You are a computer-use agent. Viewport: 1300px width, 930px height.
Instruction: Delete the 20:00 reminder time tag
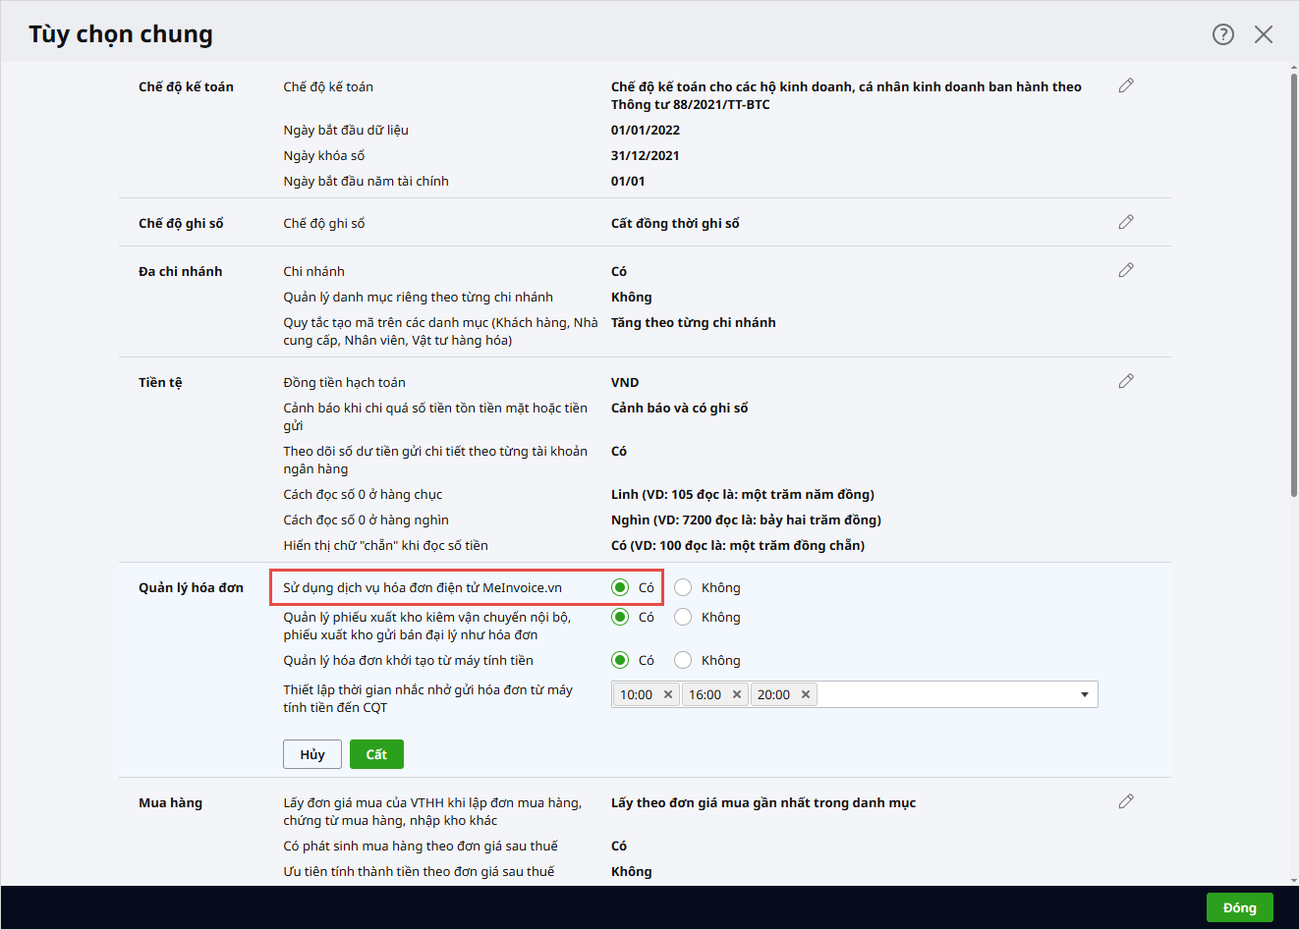(806, 695)
